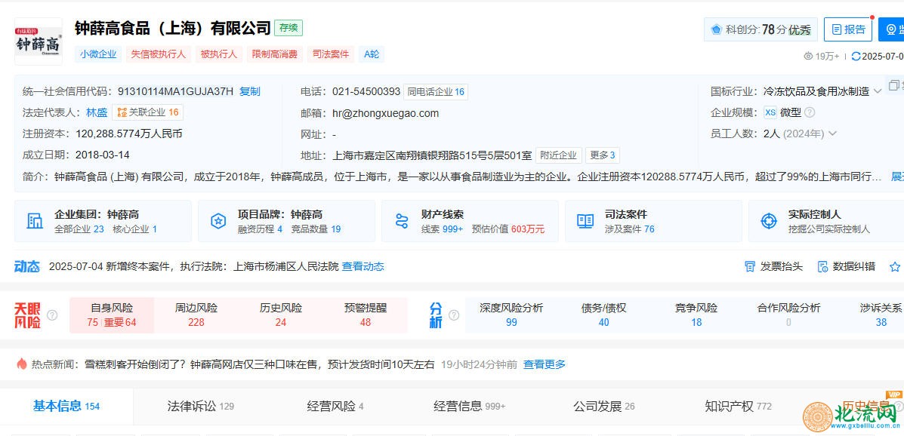Click the 附近企业 button
This screenshot has width=904, height=436.
(x=559, y=155)
